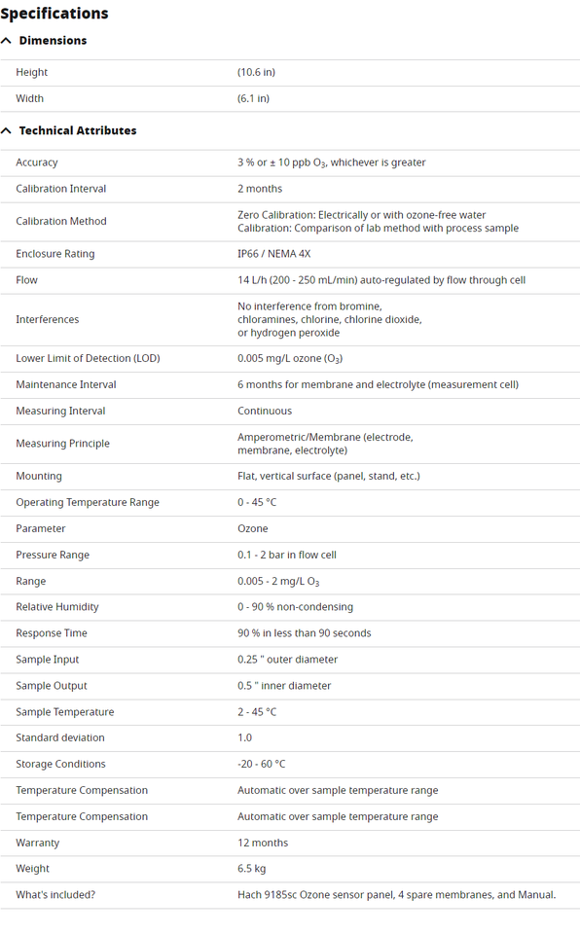This screenshot has width=580, height=934.
Task: Click the Specifications title
Action: pos(54,13)
